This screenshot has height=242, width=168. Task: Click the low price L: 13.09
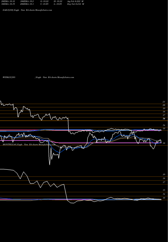(x=58, y=4)
